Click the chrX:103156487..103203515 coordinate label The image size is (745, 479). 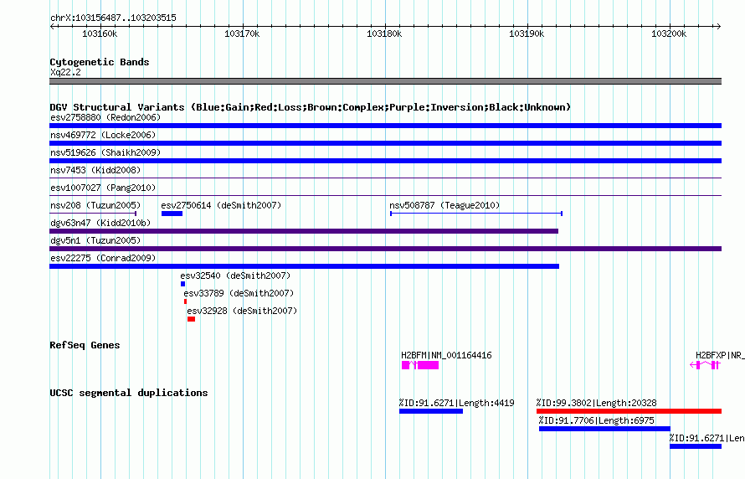113,18
